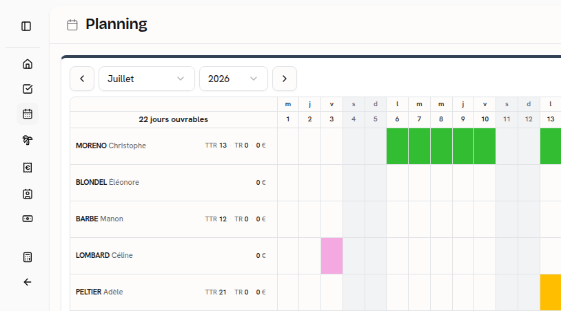Open the calculator icon in sidebar
The height and width of the screenshot is (311, 561).
click(28, 257)
